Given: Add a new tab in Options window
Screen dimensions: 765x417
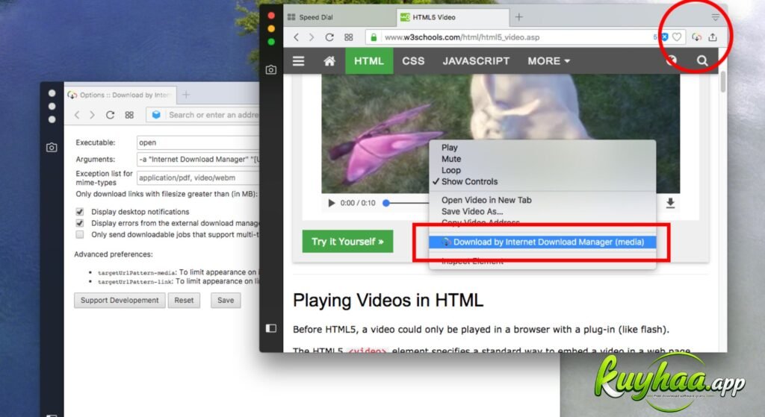Looking at the screenshot, I should coord(186,95).
